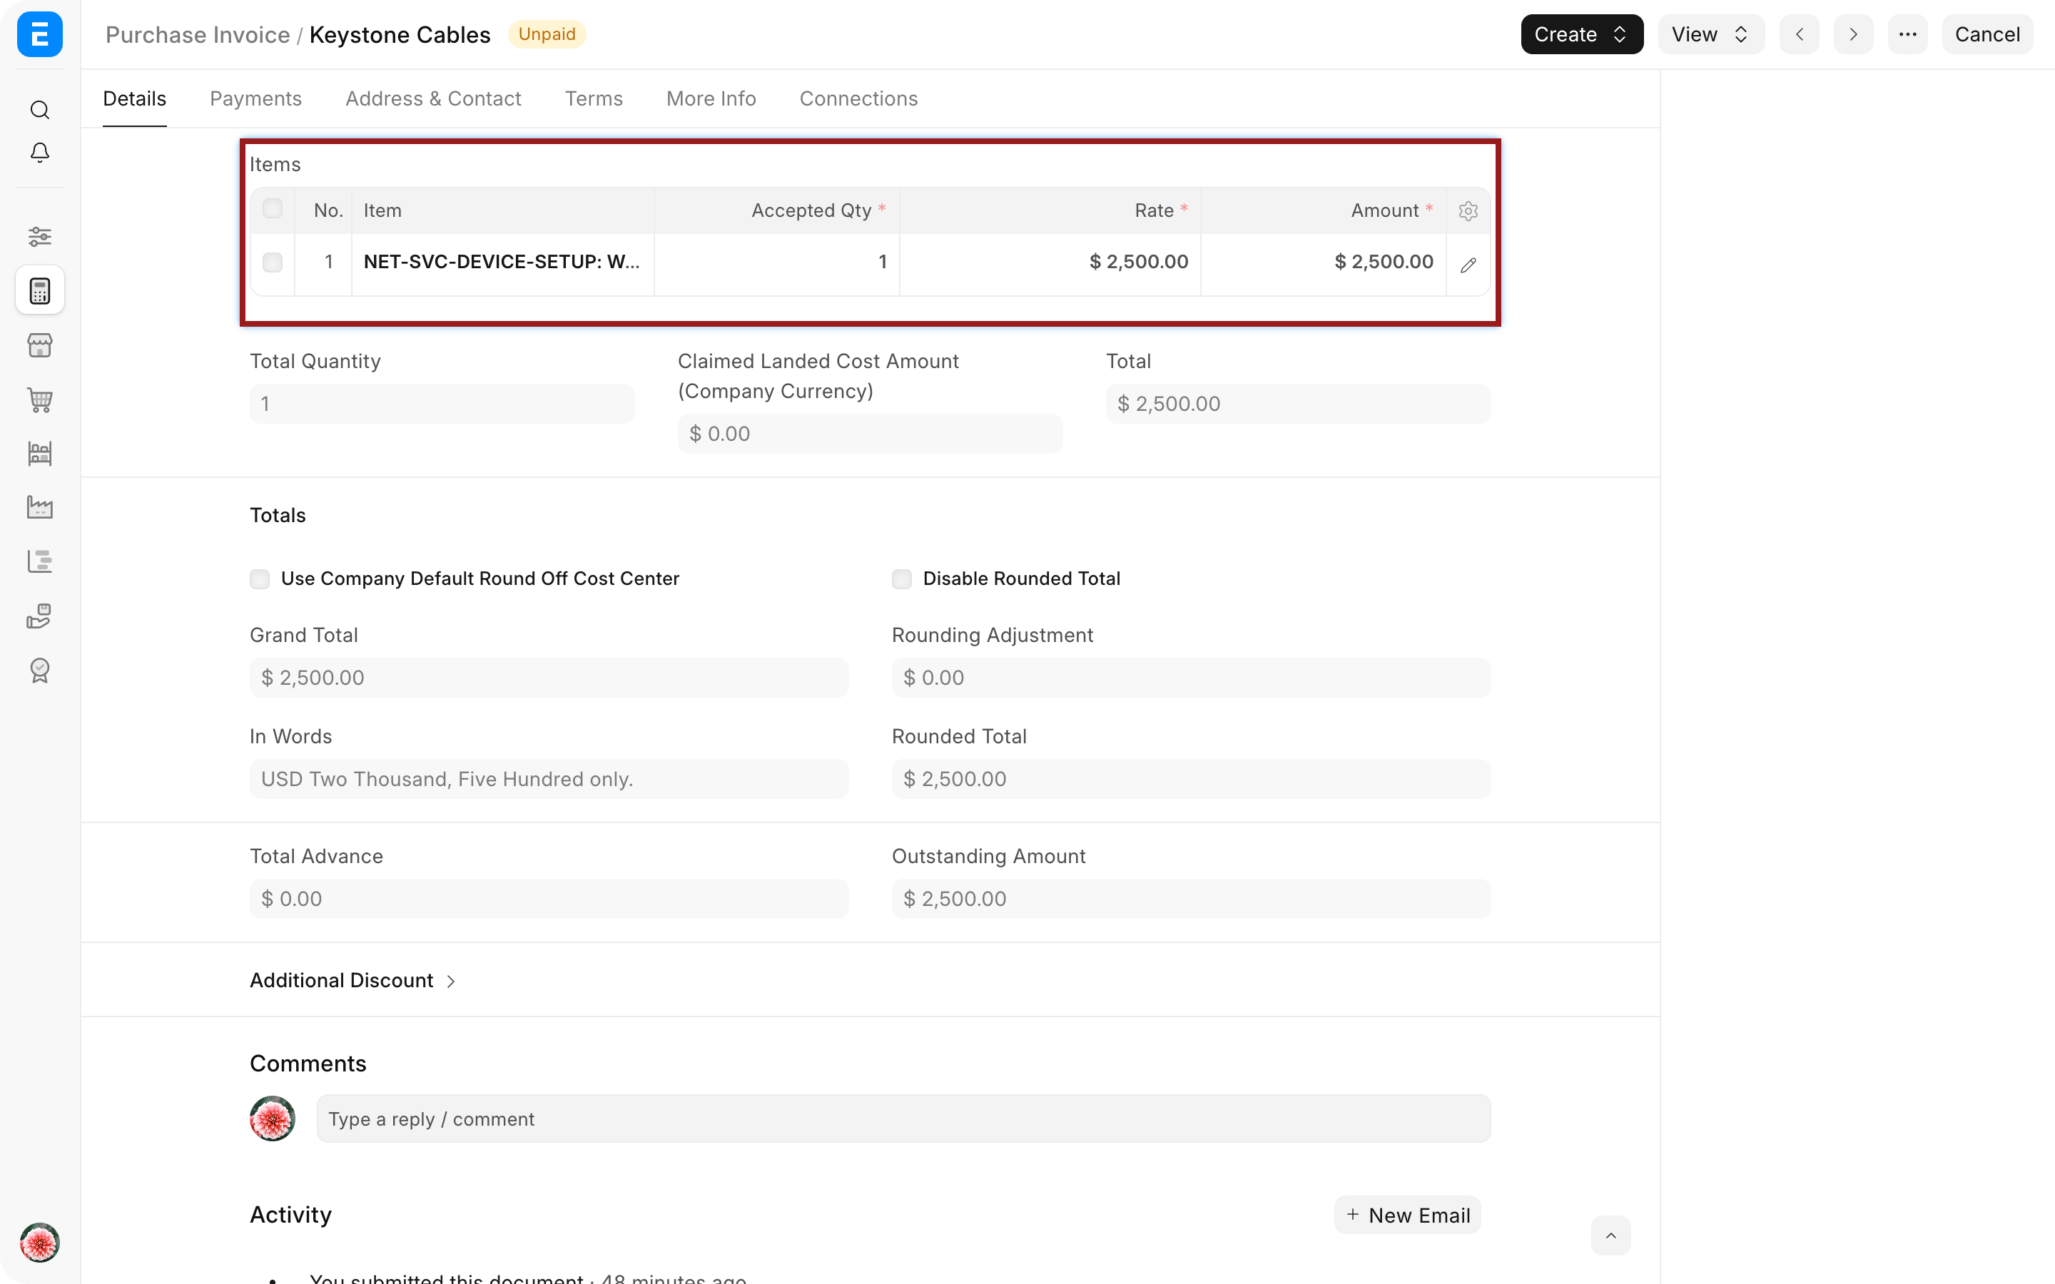Click the Cancel button

[1987, 35]
